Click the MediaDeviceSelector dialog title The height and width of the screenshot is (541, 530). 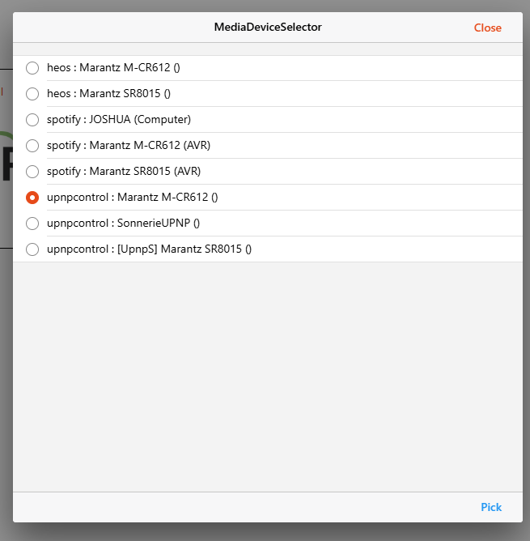[268, 27]
